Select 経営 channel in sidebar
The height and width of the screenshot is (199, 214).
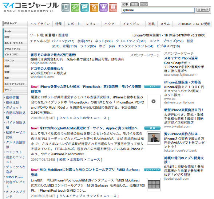click(x=15, y=37)
